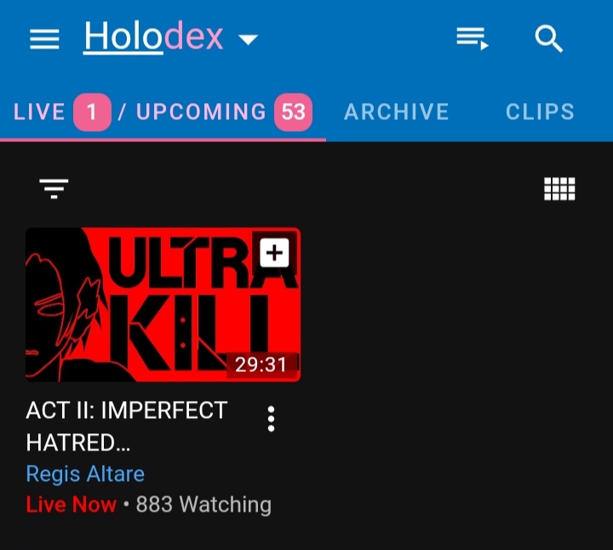Select the Live / Upcoming tab
Screen dimensions: 613x550
[x=163, y=112]
